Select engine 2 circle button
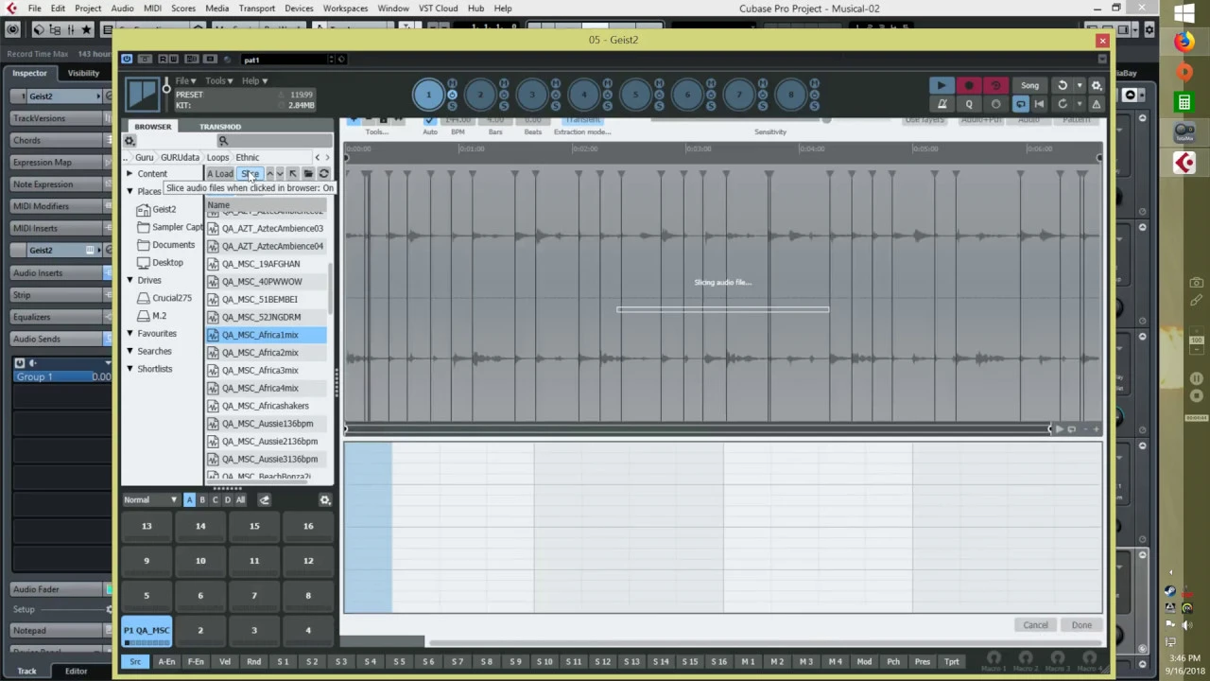Viewport: 1210px width, 681px height. pyautogui.click(x=479, y=94)
